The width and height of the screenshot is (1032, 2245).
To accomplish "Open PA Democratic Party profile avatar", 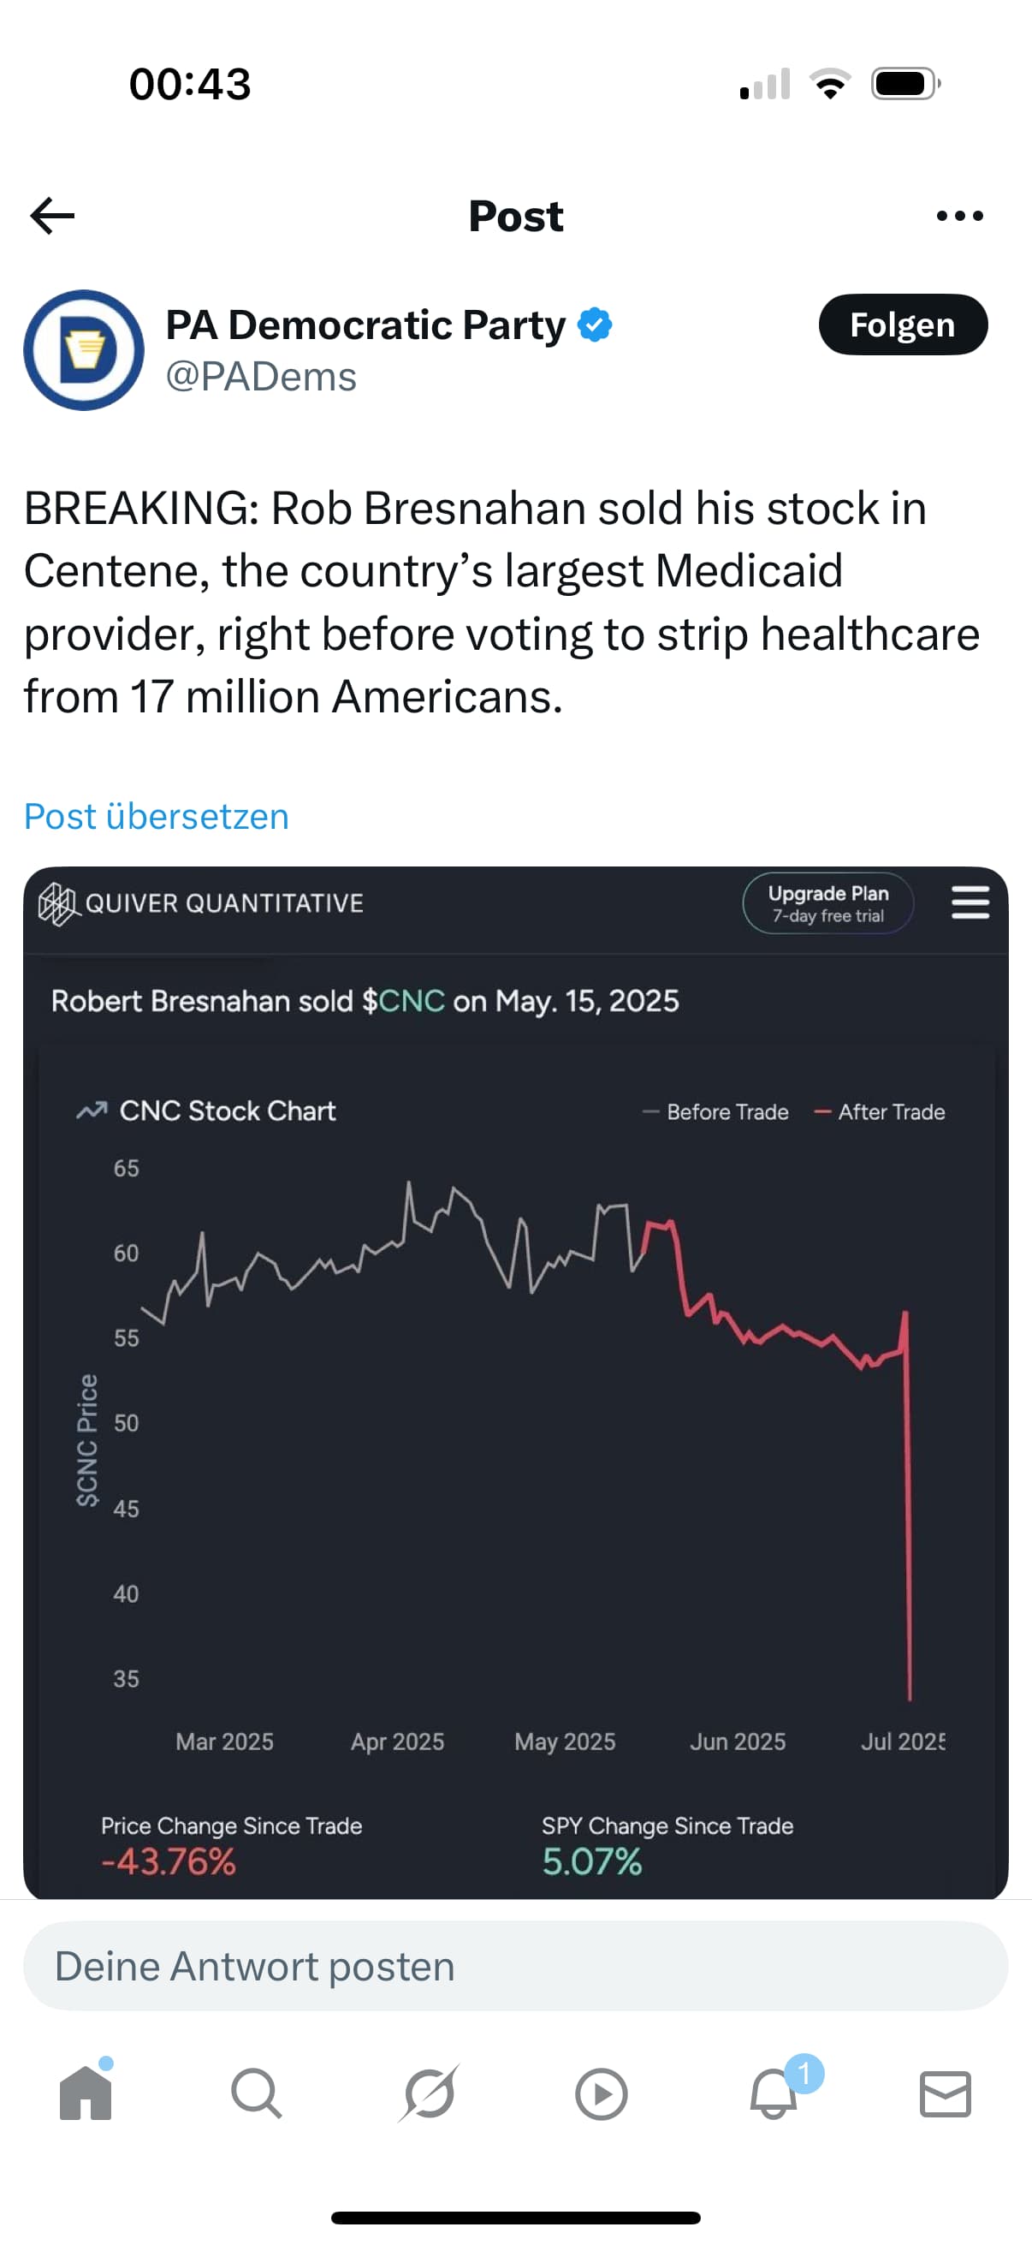I will tap(84, 350).
